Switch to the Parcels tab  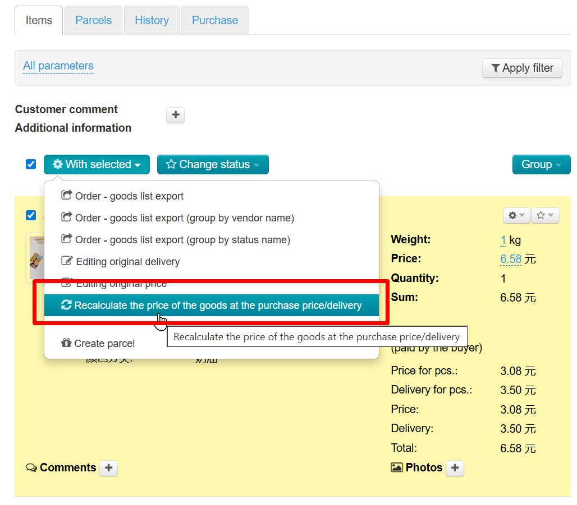(93, 21)
